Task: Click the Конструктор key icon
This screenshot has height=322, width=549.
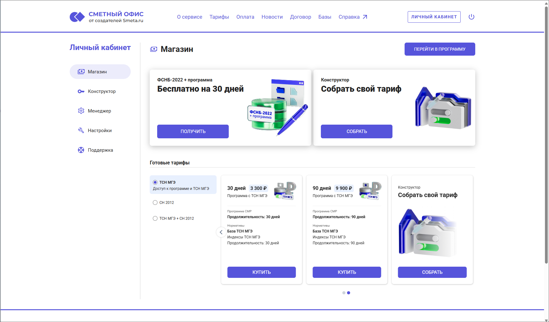Action: [81, 91]
